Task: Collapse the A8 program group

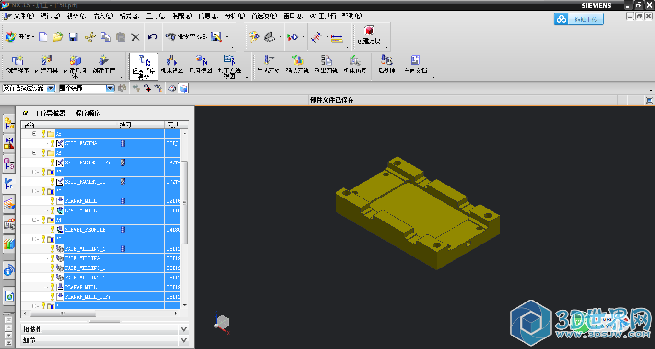Action: tap(35, 239)
